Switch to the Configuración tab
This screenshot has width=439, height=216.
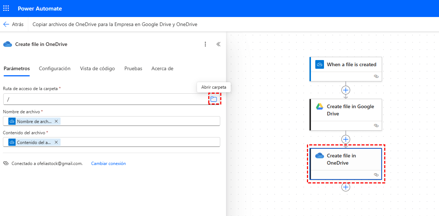pyautogui.click(x=54, y=68)
